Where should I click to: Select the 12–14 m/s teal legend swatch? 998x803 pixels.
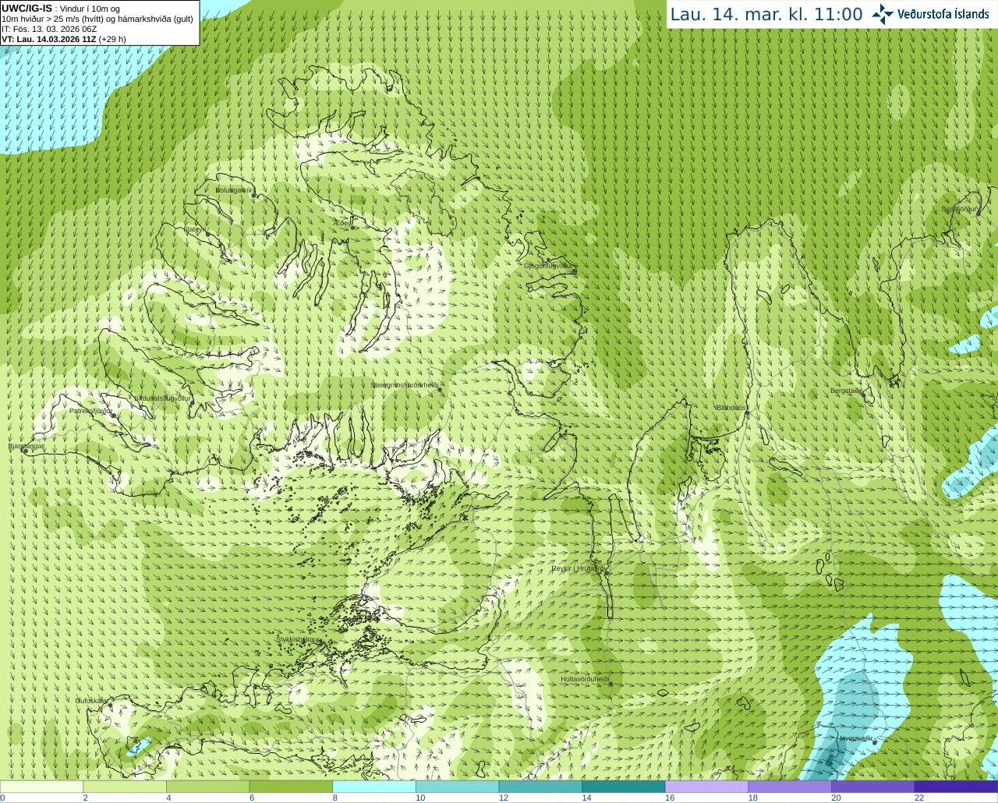tap(540, 787)
